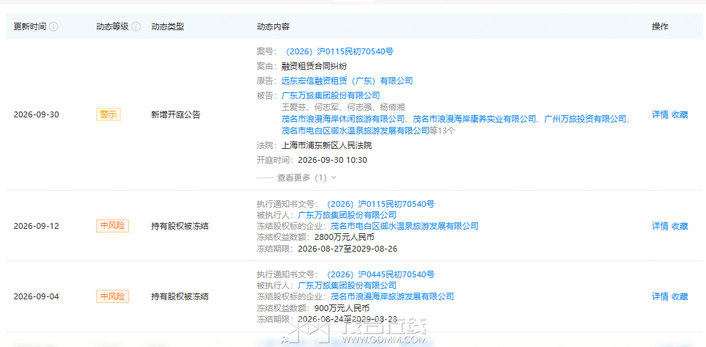Viewport: 706px width, 347px height.
Task: Click 中风险 tag in 2026-09-12 row
Action: [x=112, y=226]
